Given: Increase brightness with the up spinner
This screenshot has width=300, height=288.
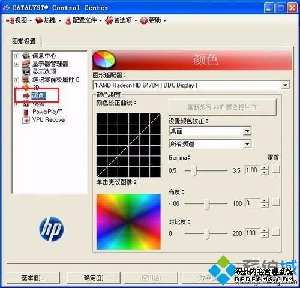Looking at the screenshot, I should coord(265,201).
